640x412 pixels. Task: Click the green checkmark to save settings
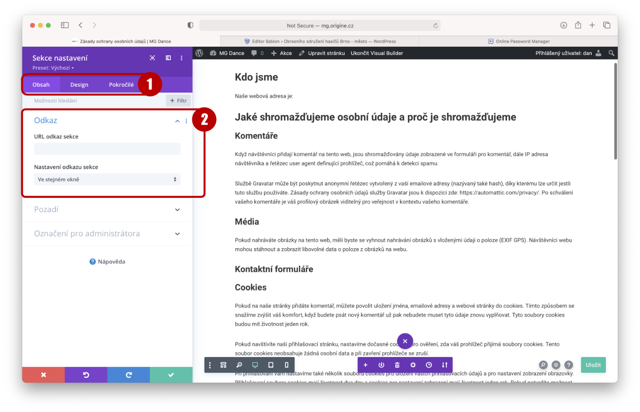[x=171, y=375]
